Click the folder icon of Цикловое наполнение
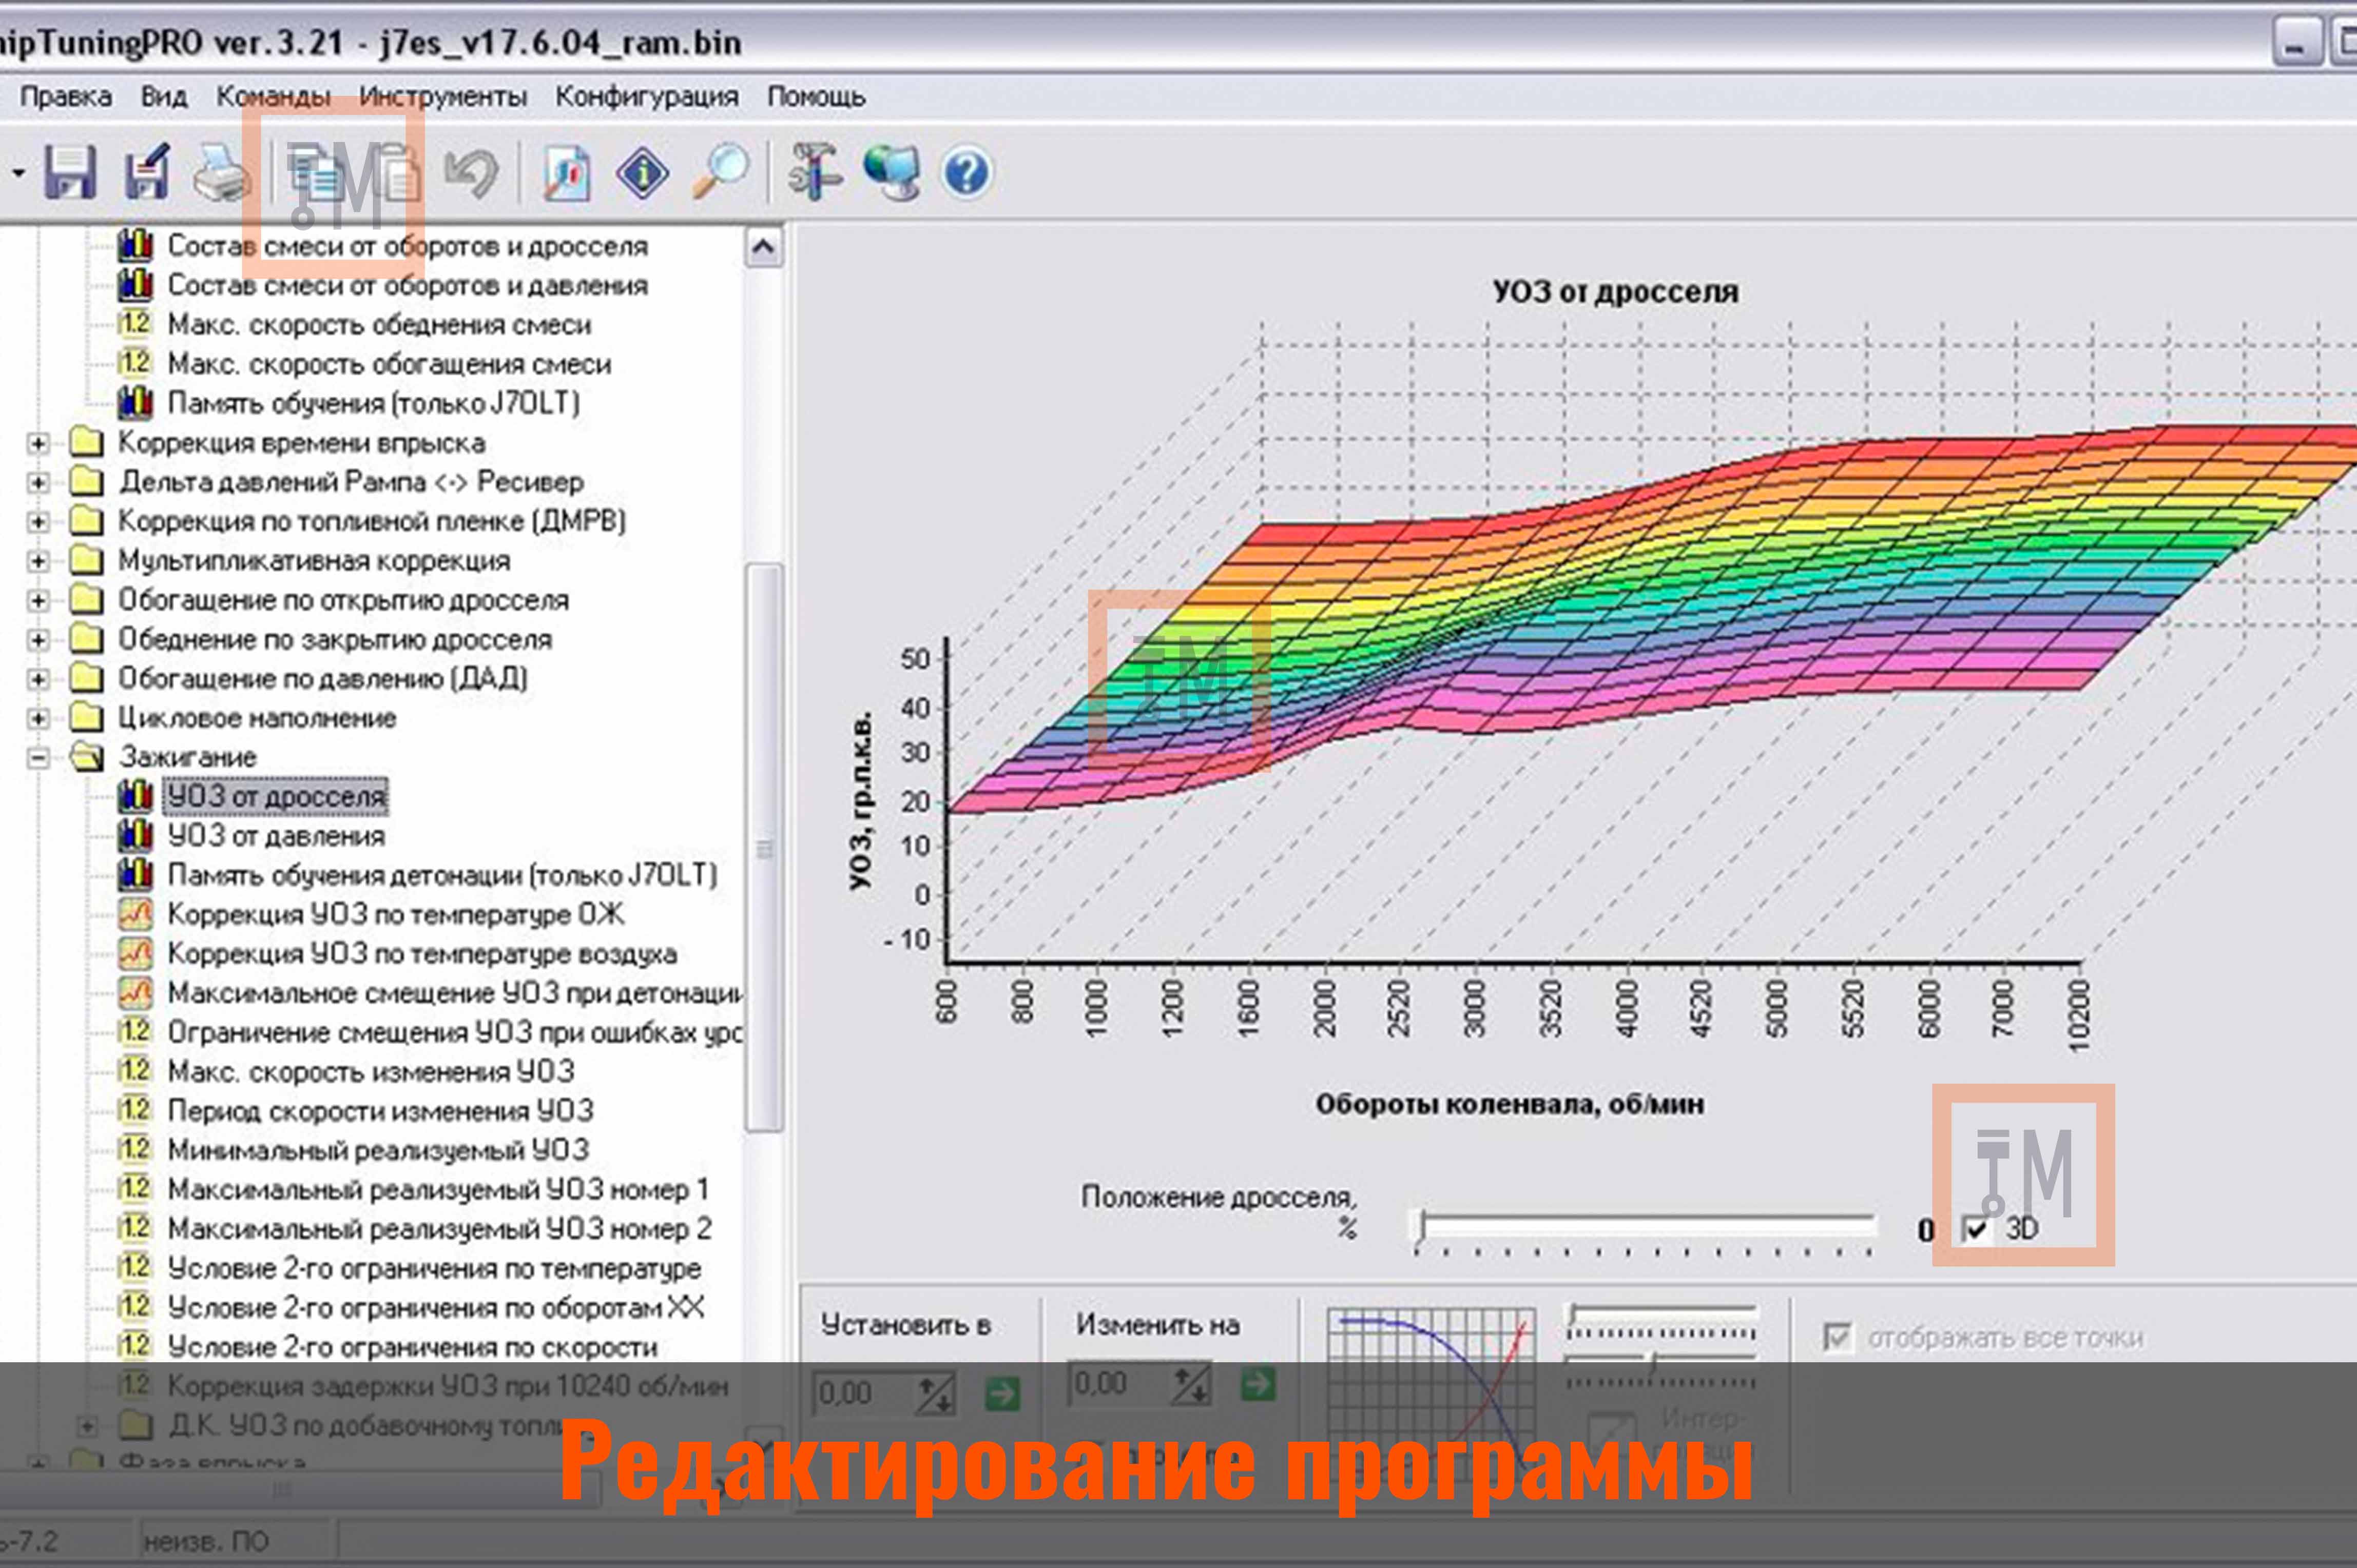This screenshot has width=2357, height=1568. click(x=87, y=717)
